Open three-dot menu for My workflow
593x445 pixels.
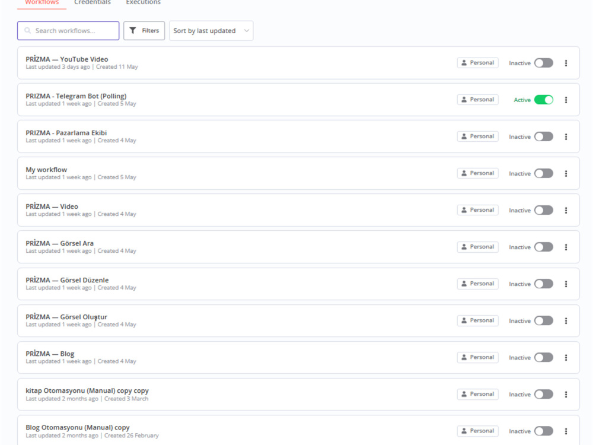point(566,173)
